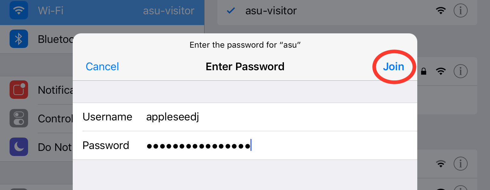Tap the lock icon beside the network
This screenshot has height=190, width=490.
[x=424, y=71]
